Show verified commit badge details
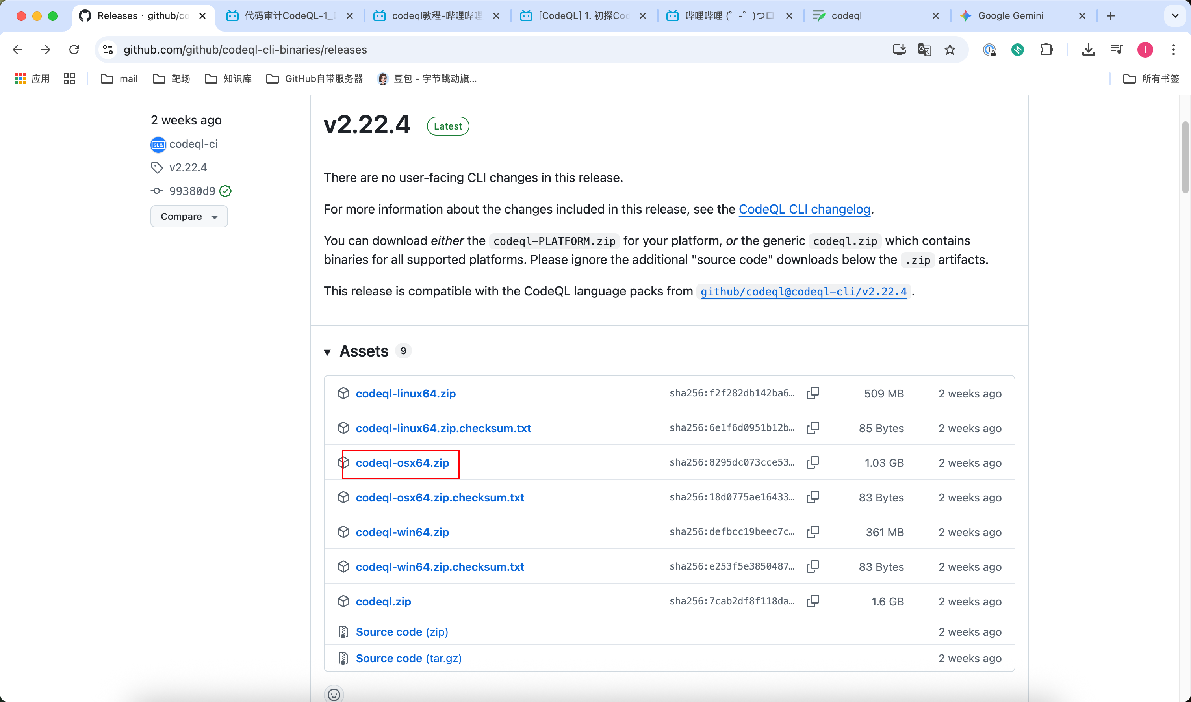 click(x=226, y=191)
